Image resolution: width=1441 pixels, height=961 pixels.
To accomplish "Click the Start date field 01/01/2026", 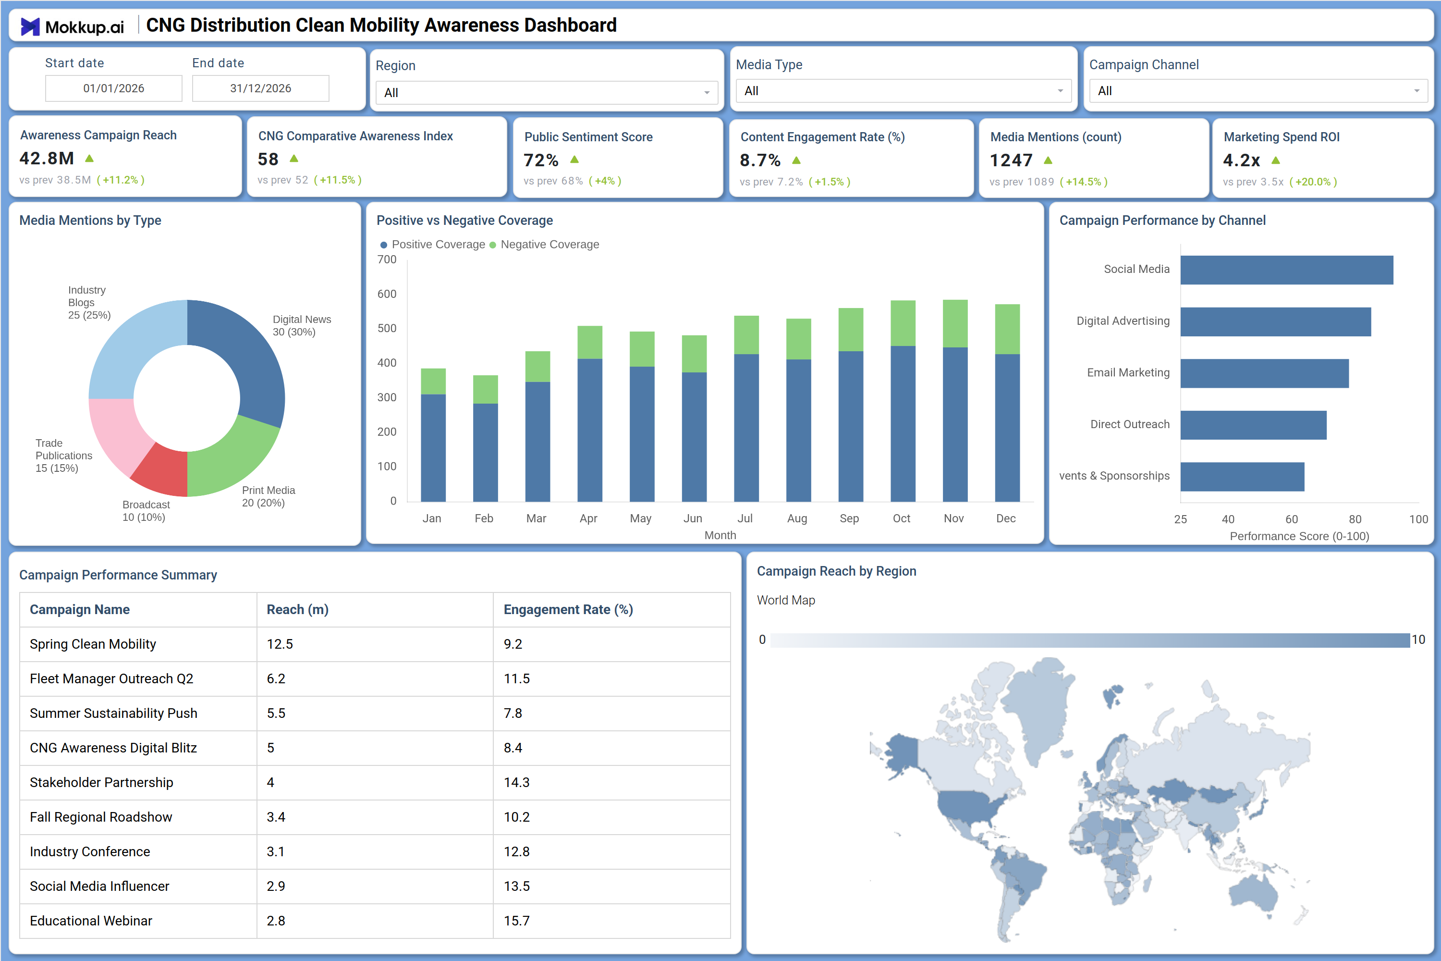I will tap(113, 88).
